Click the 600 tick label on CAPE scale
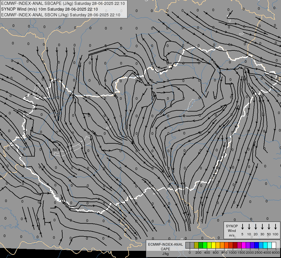Image resolution: width=281 pixels, height=258 pixels. pos(216,253)
